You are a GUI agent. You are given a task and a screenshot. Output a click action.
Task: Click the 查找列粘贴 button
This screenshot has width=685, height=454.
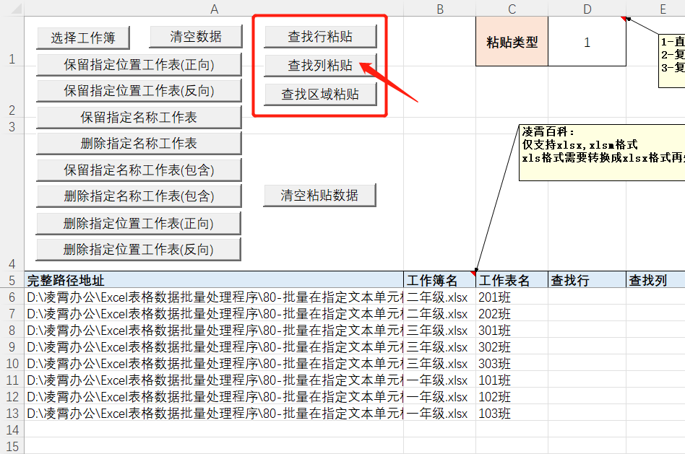pos(320,65)
